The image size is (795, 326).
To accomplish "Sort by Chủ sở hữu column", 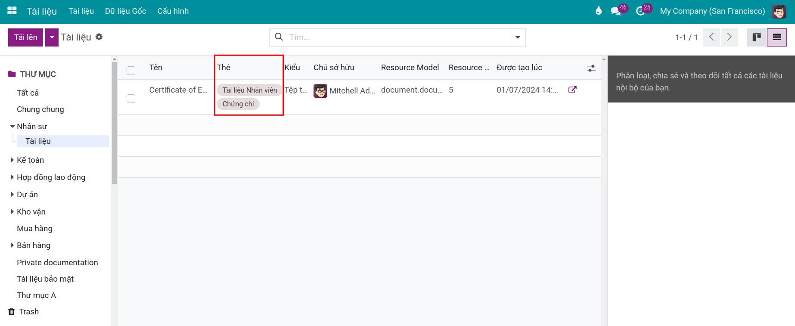I will tap(334, 68).
